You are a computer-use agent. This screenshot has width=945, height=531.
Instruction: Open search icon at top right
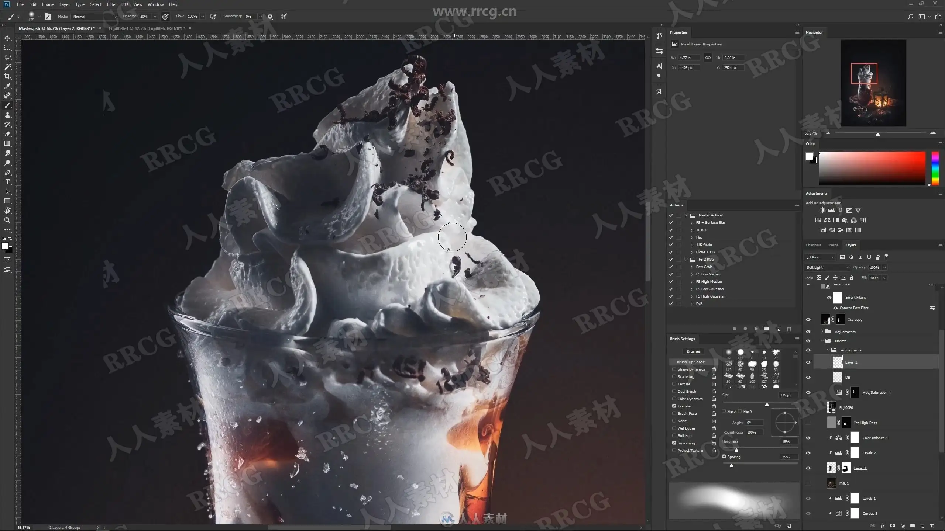(x=911, y=17)
